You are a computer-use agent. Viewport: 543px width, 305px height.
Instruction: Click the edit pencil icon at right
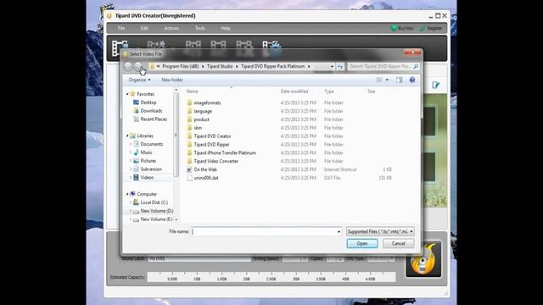tap(435, 85)
